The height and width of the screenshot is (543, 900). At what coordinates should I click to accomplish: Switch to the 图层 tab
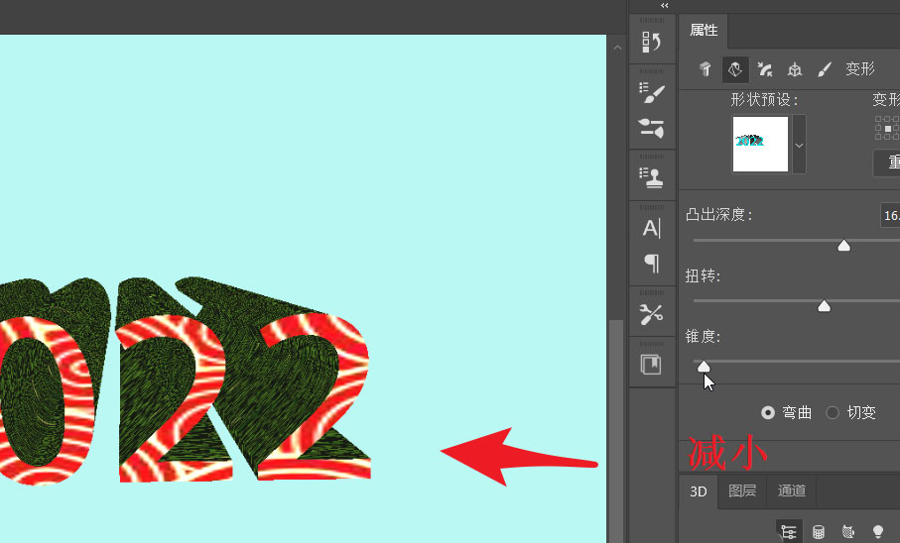coord(742,490)
